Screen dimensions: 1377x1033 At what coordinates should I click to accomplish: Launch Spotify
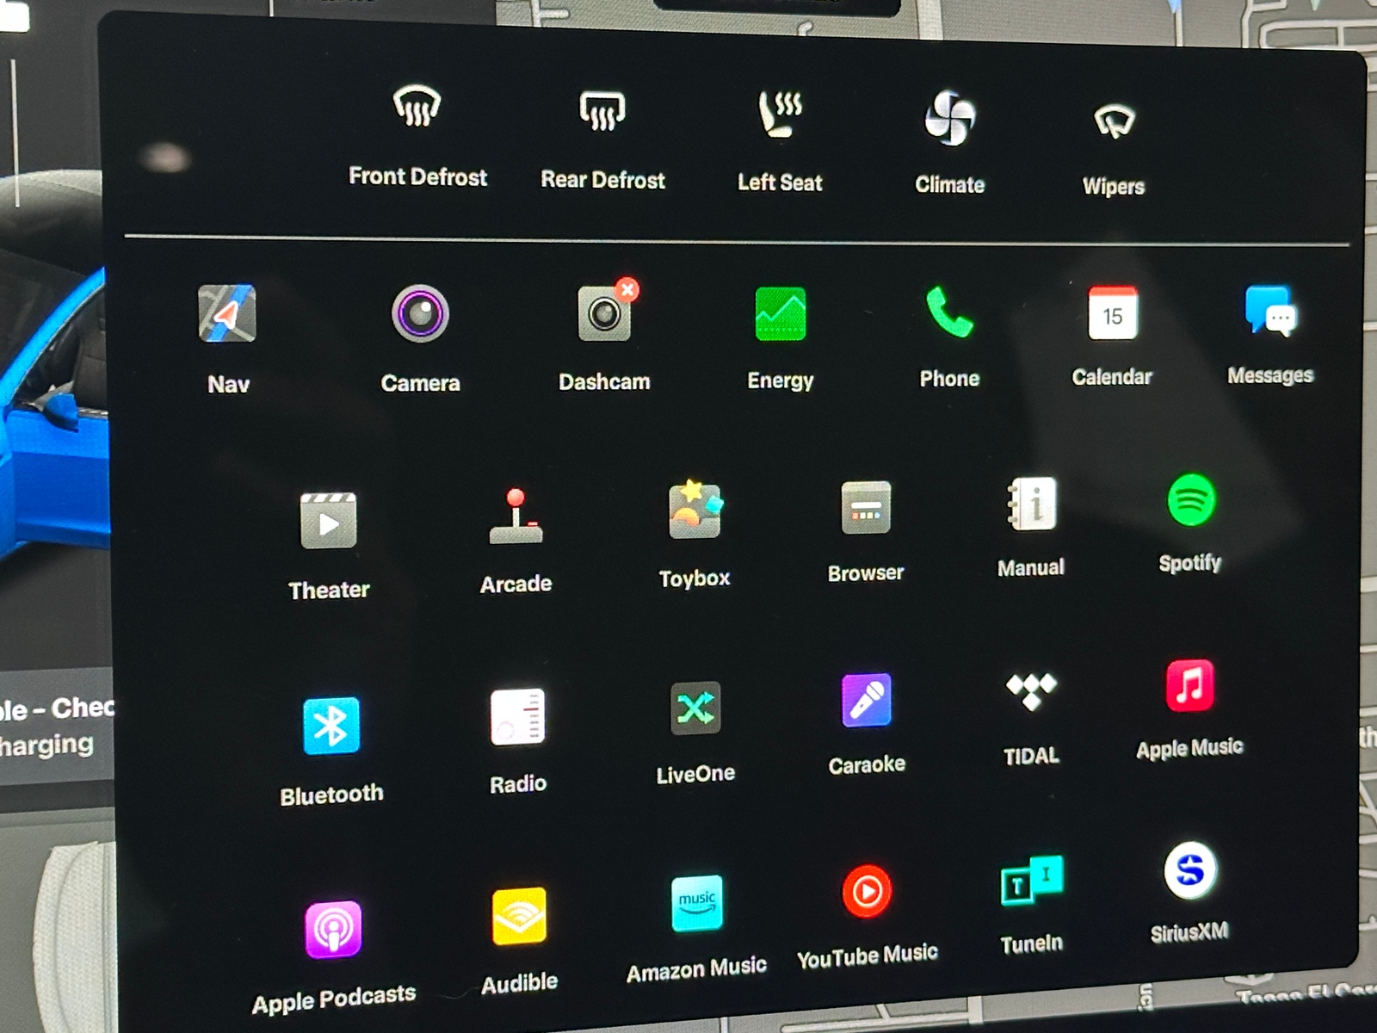(x=1191, y=500)
